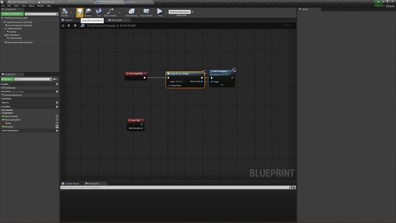Toggle visibility for the BaseLookUpRate variable
The width and height of the screenshot is (396, 223).
(57, 120)
